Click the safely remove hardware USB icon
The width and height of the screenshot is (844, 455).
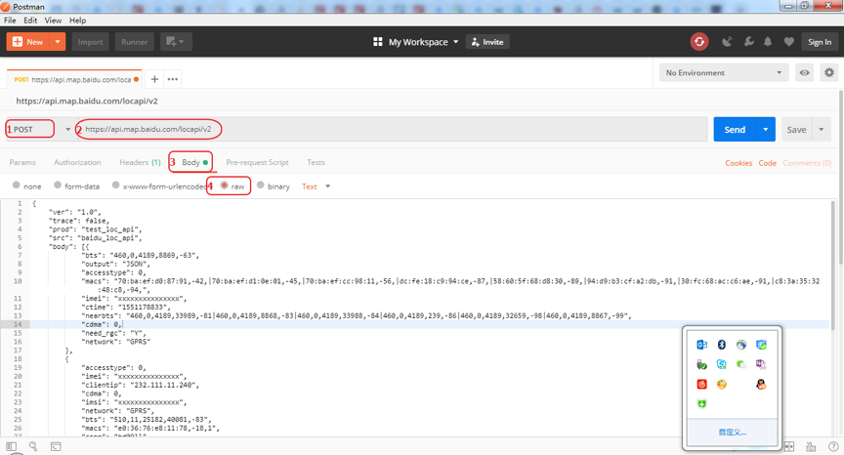coord(702,364)
